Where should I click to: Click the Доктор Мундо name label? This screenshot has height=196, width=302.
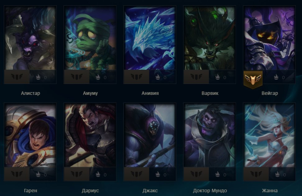pos(210,191)
